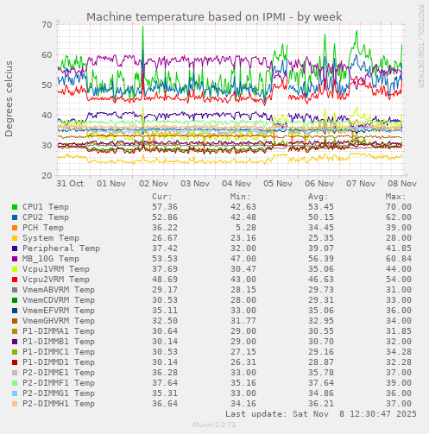Click the 70 y-axis tick label
The height and width of the screenshot is (434, 429).
[47, 25]
